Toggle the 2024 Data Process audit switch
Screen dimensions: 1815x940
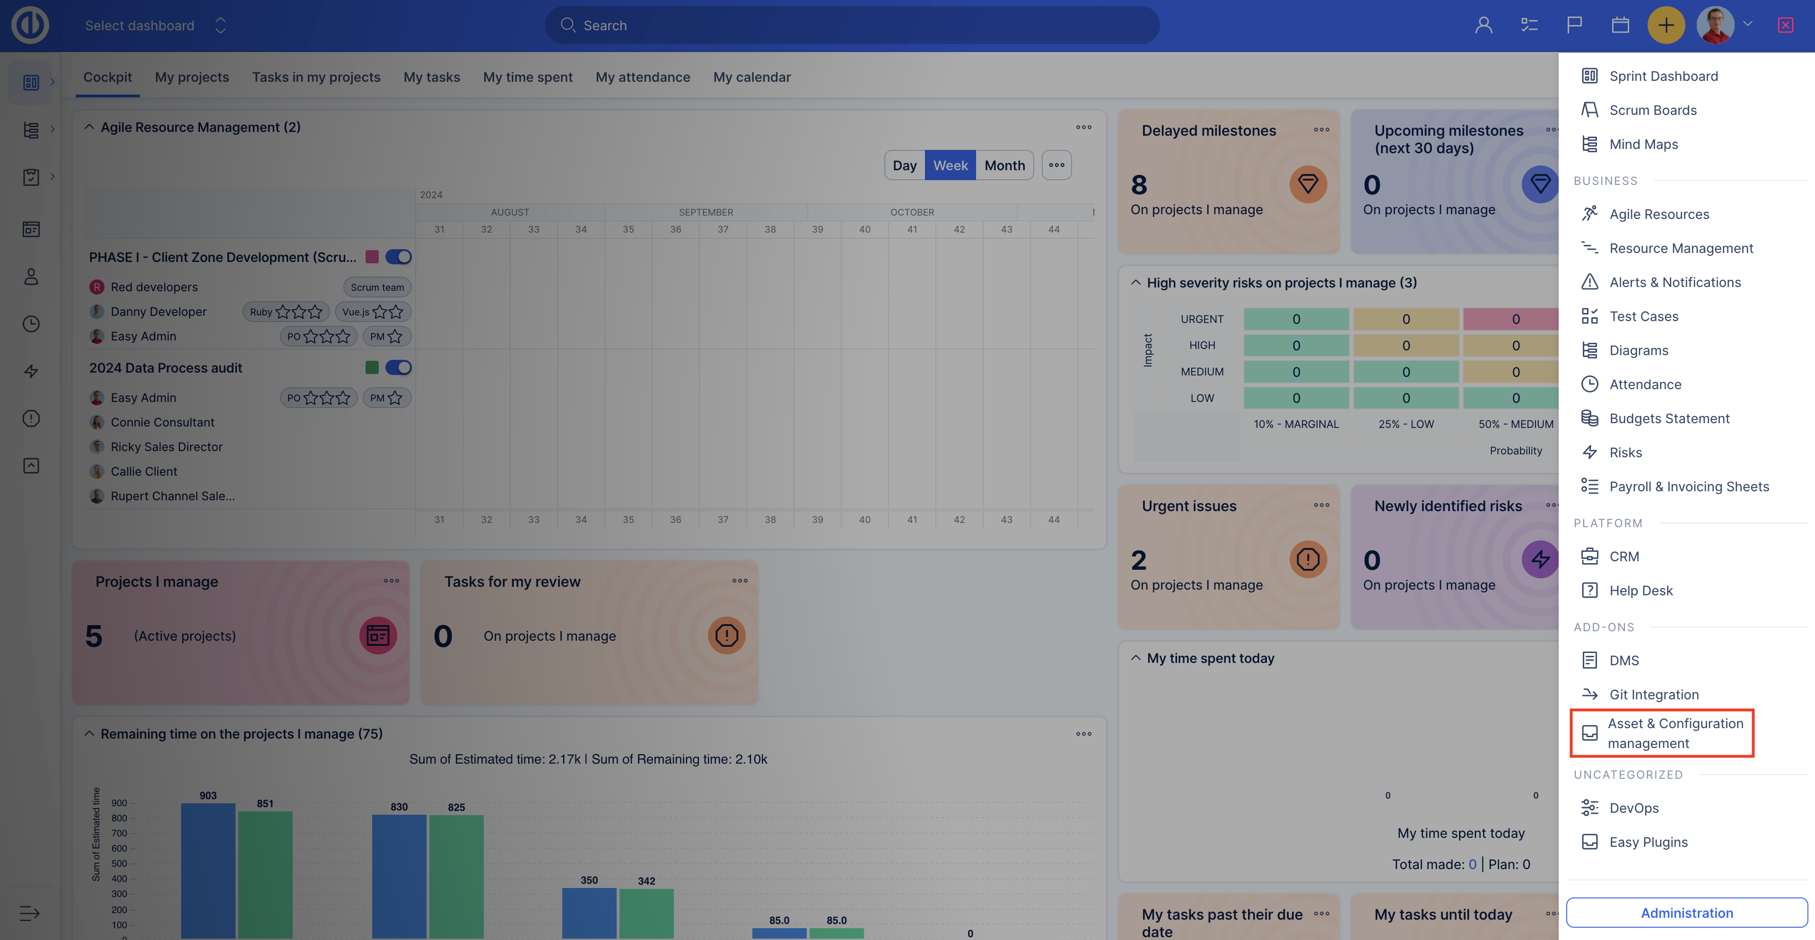coord(398,368)
